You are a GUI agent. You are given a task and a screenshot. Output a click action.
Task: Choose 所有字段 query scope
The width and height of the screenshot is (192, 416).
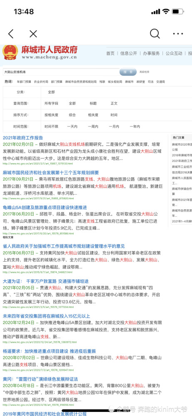point(51,104)
